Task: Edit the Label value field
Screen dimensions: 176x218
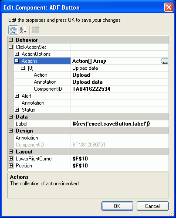Action: coord(120,124)
